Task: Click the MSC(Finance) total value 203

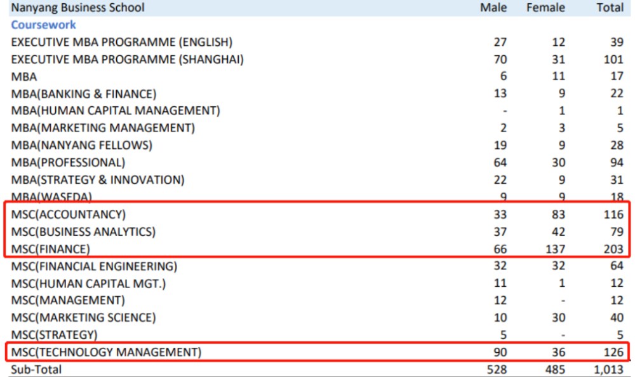Action: (613, 249)
